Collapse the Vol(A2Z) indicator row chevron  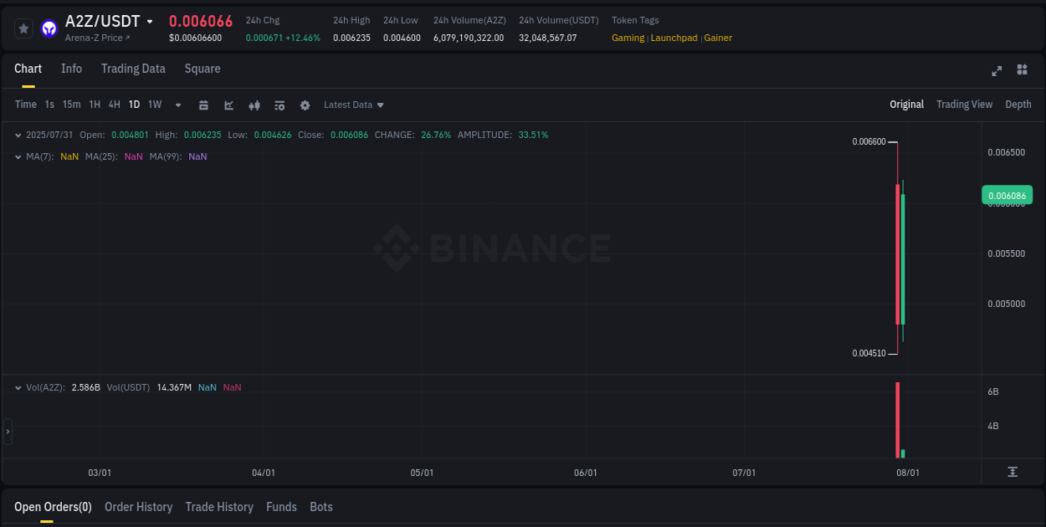click(18, 387)
